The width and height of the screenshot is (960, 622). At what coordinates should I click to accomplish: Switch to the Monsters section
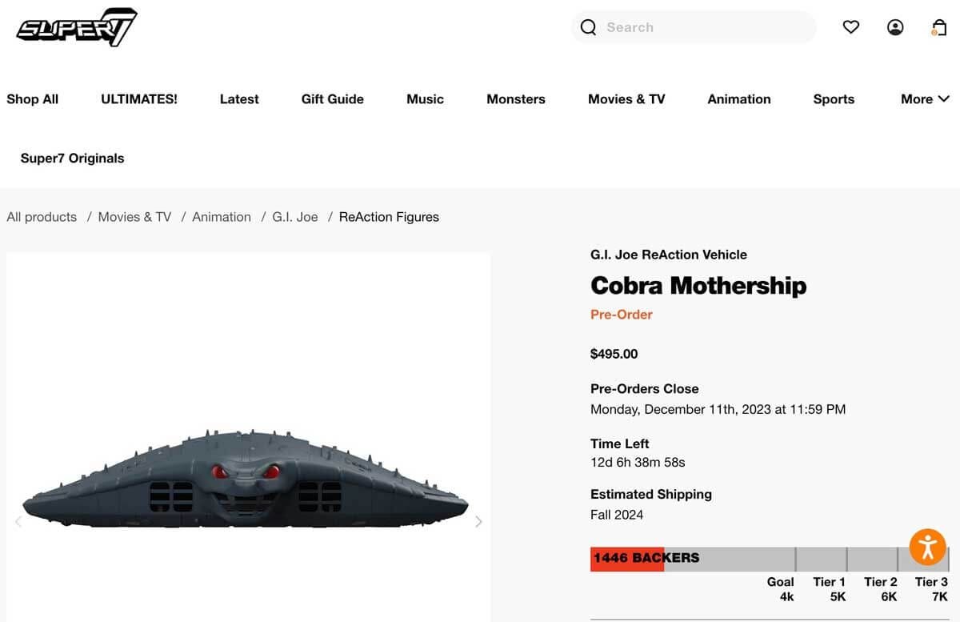coord(516,98)
